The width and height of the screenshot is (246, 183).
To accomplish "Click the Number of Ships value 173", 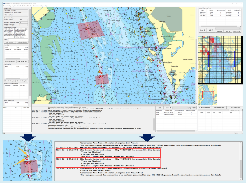I will coord(23,20).
